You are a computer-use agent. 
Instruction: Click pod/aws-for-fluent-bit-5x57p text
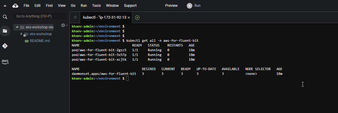pyautogui.click(x=99, y=55)
